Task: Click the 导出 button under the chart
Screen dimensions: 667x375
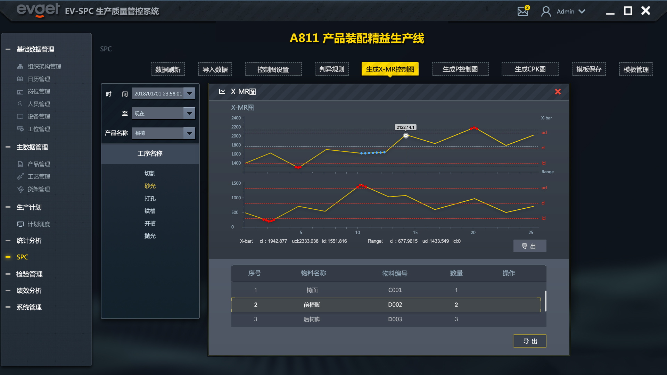Action: click(x=529, y=246)
